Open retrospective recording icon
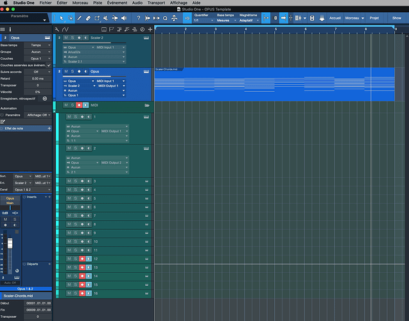 (x=44, y=99)
